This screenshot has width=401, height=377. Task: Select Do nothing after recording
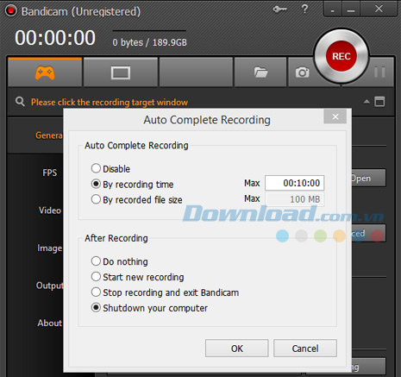pyautogui.click(x=120, y=261)
